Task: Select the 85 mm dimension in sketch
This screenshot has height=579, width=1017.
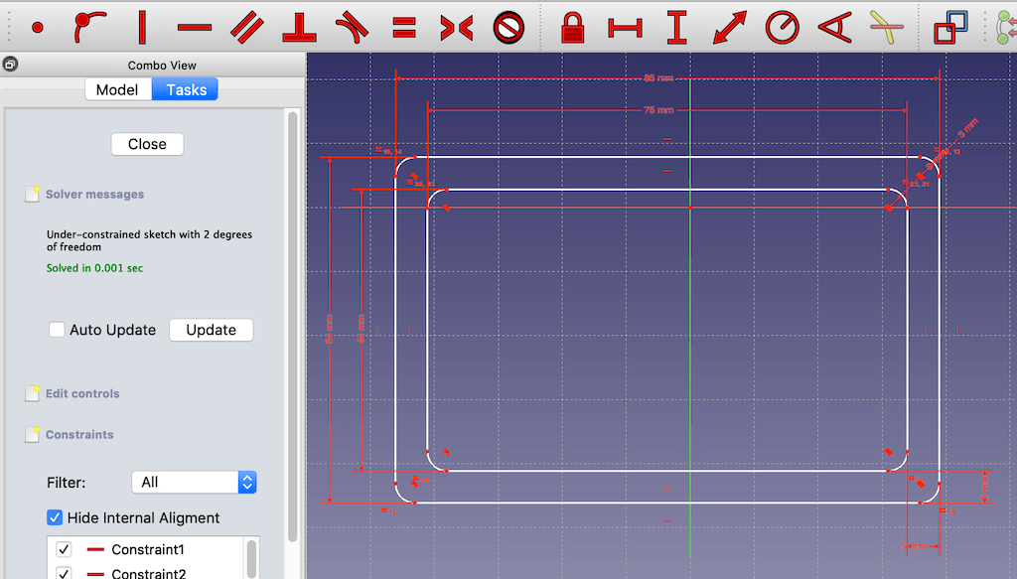Action: pos(658,77)
